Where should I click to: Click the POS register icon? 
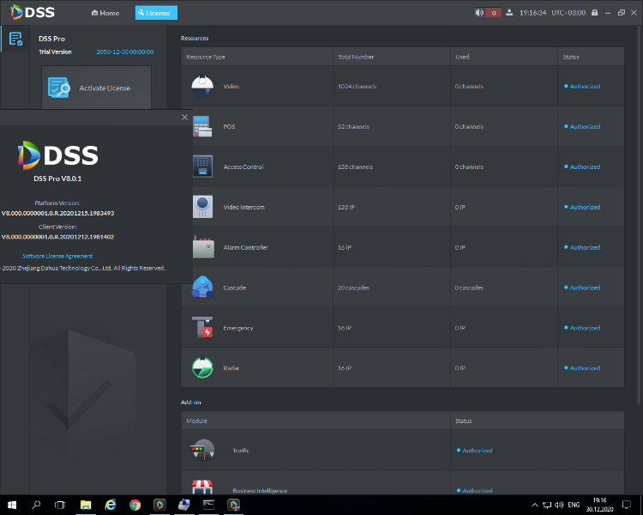(202, 126)
